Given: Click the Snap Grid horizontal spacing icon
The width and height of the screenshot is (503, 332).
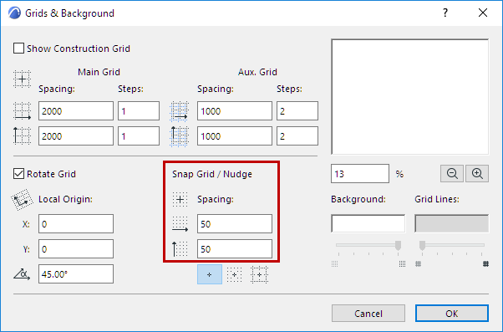Looking at the screenshot, I should (x=180, y=224).
